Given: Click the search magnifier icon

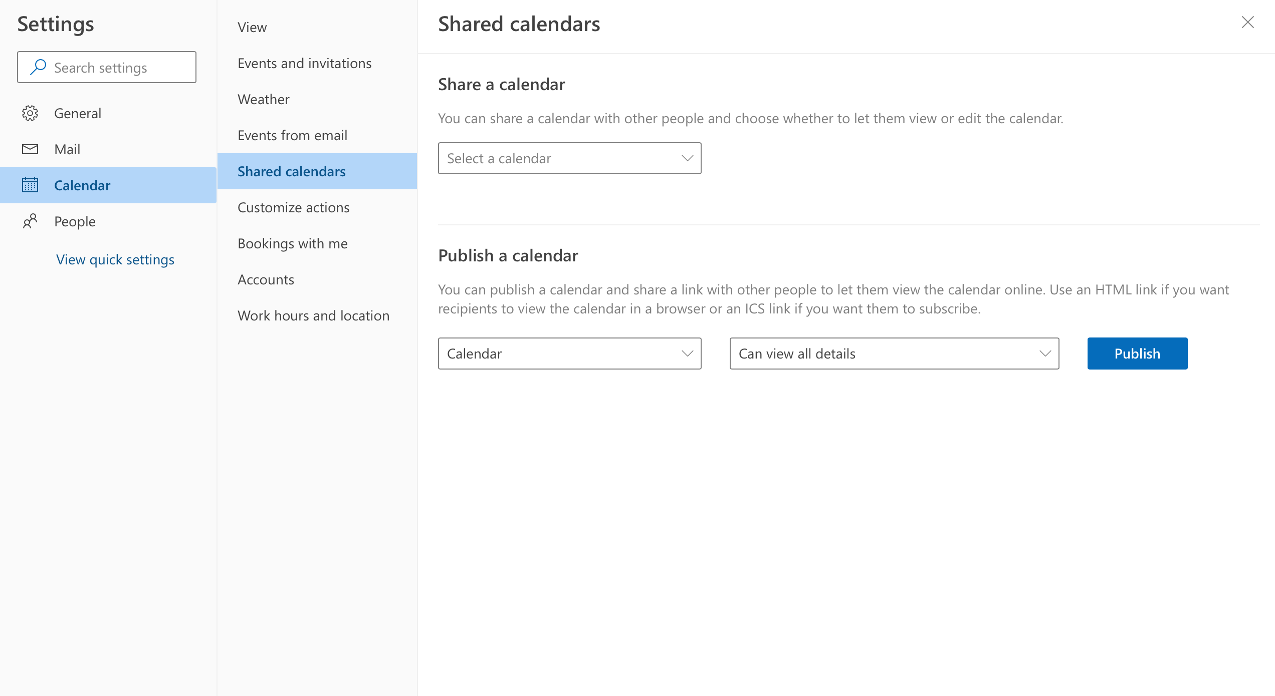Looking at the screenshot, I should [38, 67].
